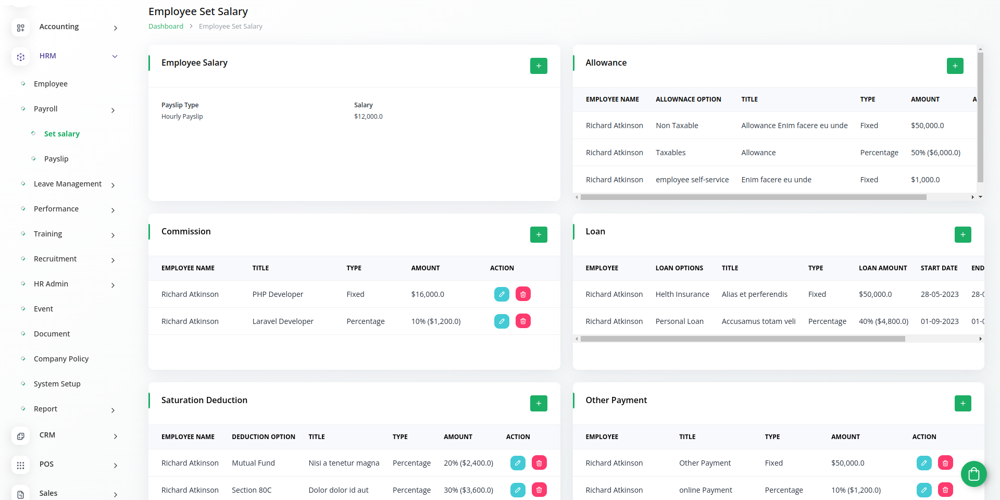Select Employee in the HRM menu
Screen dimensions: 1000x500
coord(51,84)
